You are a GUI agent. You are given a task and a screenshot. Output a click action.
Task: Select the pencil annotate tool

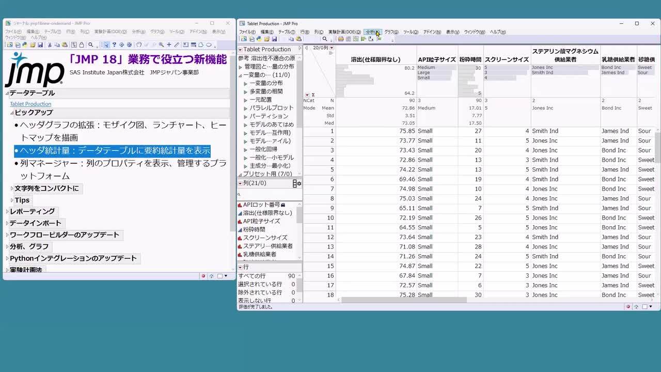177,45
